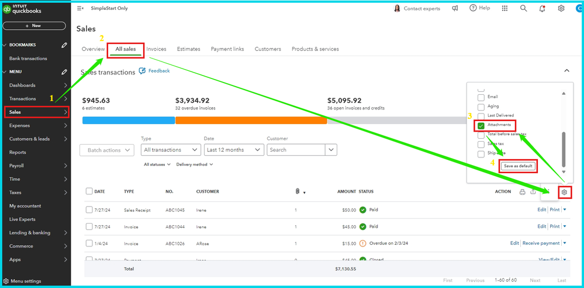This screenshot has width=584, height=288.
Task: Click the Feedback icon
Action: 142,70
